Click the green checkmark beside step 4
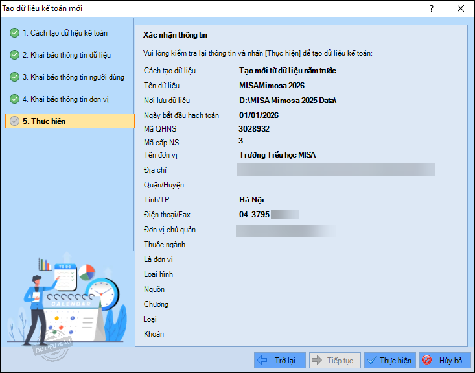The width and height of the screenshot is (475, 373). pyautogui.click(x=14, y=99)
